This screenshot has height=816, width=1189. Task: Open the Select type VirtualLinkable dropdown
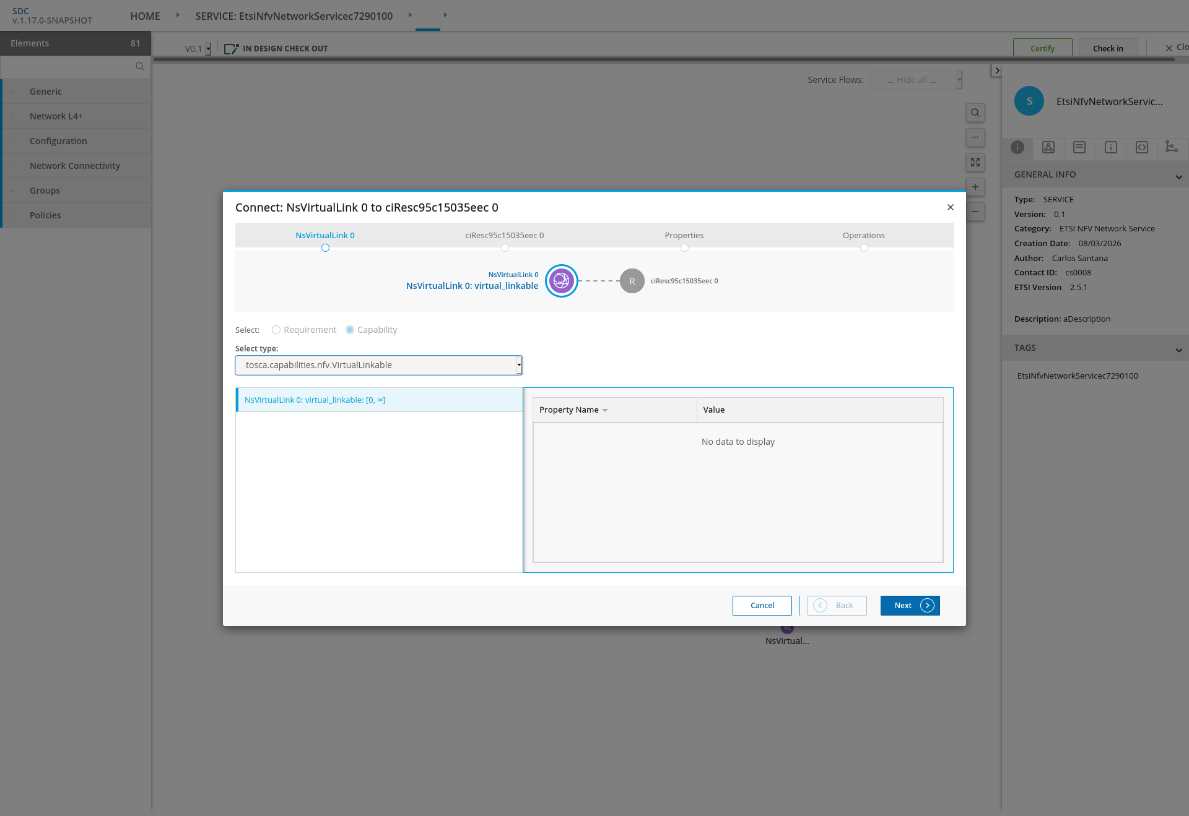379,365
